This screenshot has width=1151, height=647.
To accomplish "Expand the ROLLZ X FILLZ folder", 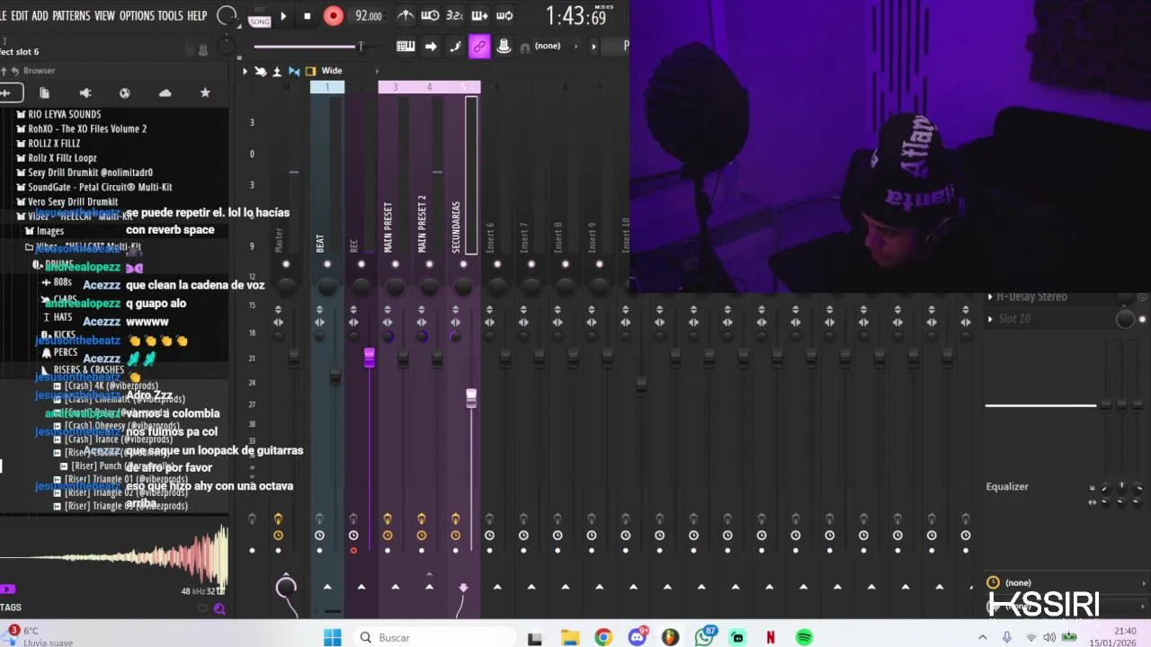I will (x=49, y=143).
